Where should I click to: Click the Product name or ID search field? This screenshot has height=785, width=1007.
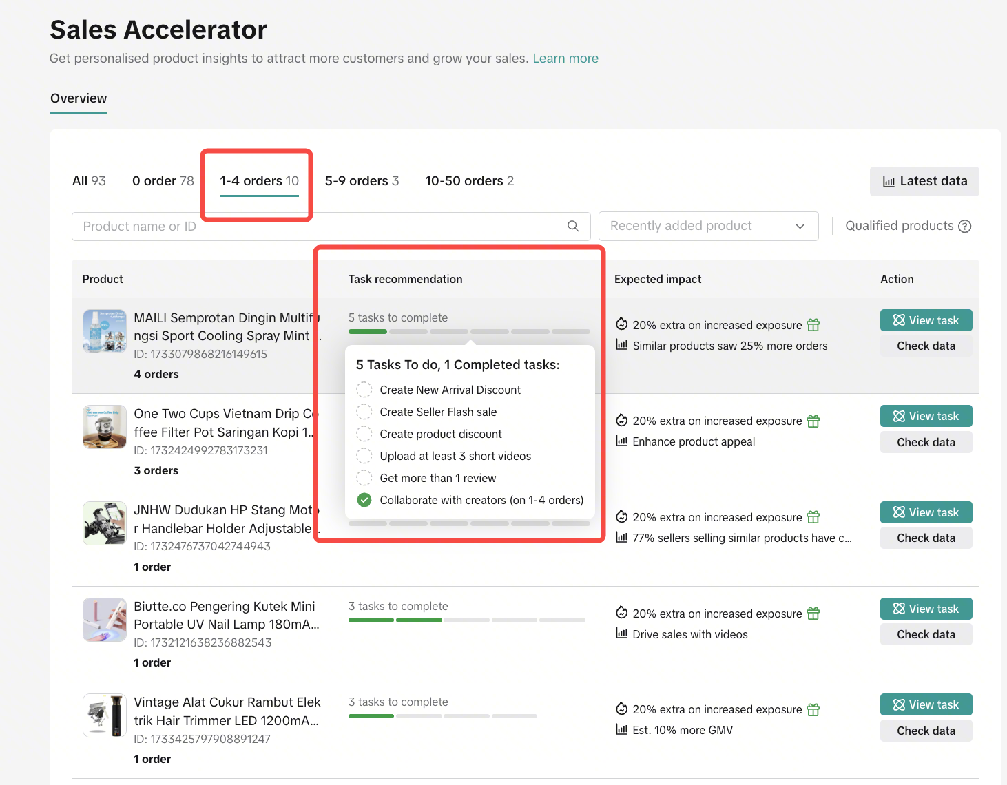click(276, 226)
